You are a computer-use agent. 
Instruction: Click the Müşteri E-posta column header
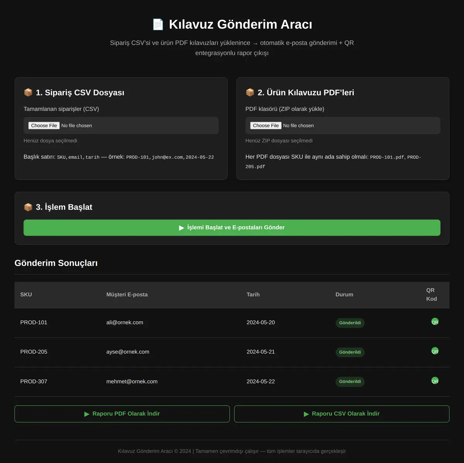[x=127, y=294]
